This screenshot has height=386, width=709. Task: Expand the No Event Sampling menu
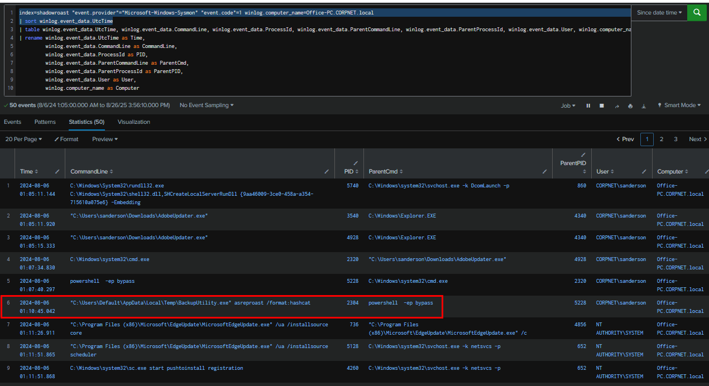click(207, 105)
